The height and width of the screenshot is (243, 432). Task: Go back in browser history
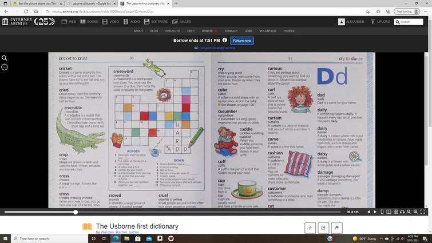(x=6, y=11)
